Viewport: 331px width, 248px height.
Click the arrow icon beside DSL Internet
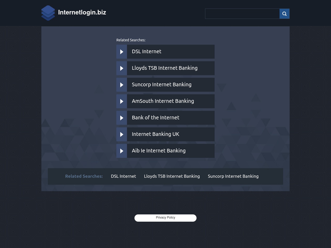(x=122, y=52)
